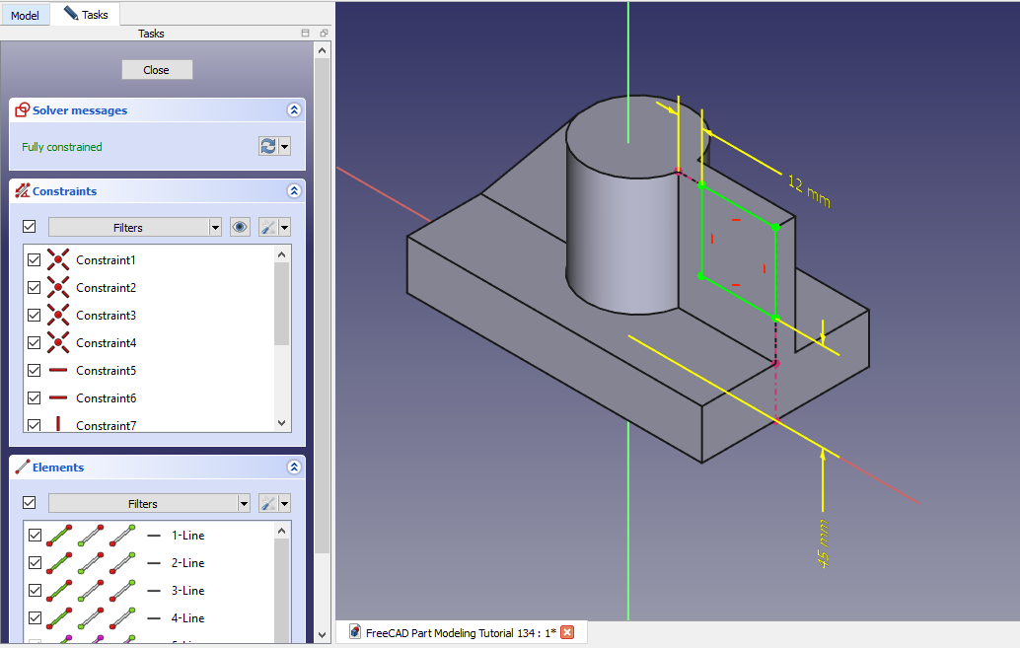Select the horizontal icon for Constraint5

58,371
